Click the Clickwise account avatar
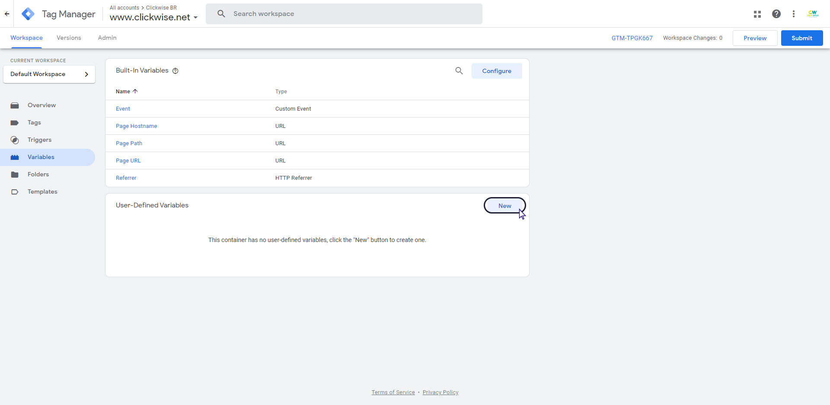The image size is (830, 405). pyautogui.click(x=812, y=14)
